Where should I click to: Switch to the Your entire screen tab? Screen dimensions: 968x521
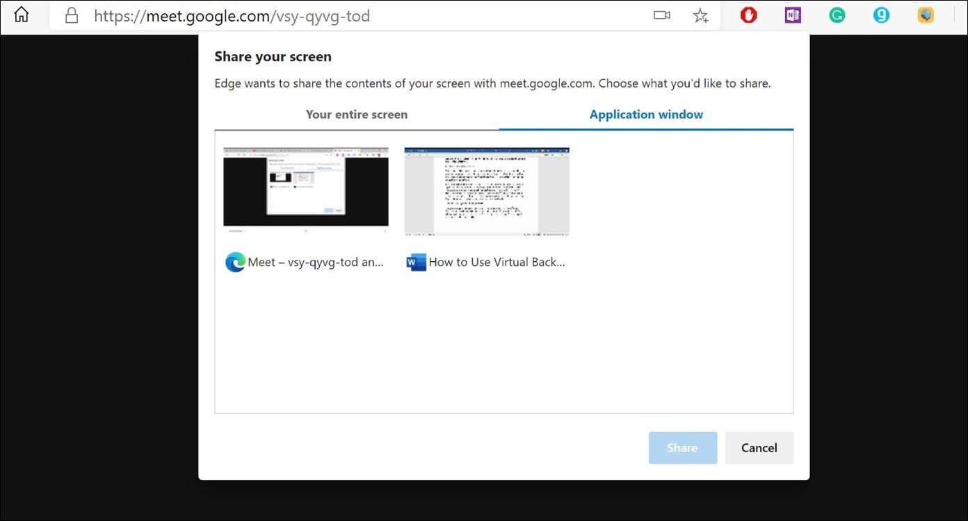357,115
